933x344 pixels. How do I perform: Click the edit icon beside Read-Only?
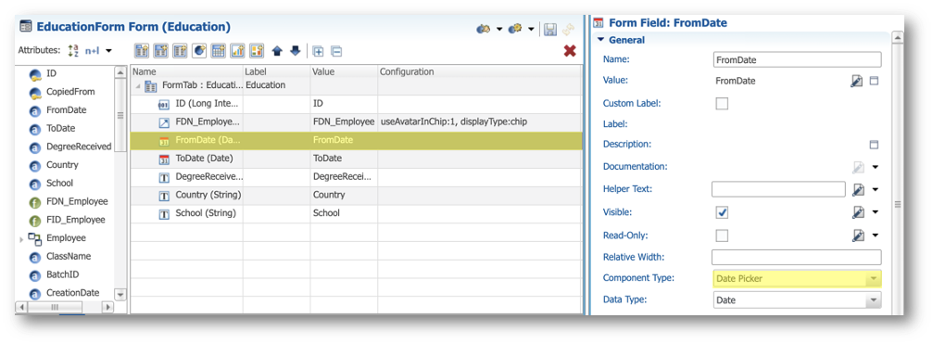[857, 236]
